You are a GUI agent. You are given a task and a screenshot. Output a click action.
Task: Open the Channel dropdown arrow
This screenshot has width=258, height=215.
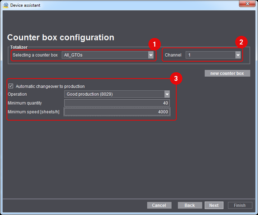pos(238,55)
